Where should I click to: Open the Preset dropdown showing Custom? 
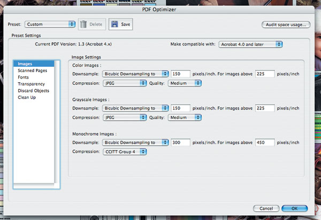tap(50, 25)
